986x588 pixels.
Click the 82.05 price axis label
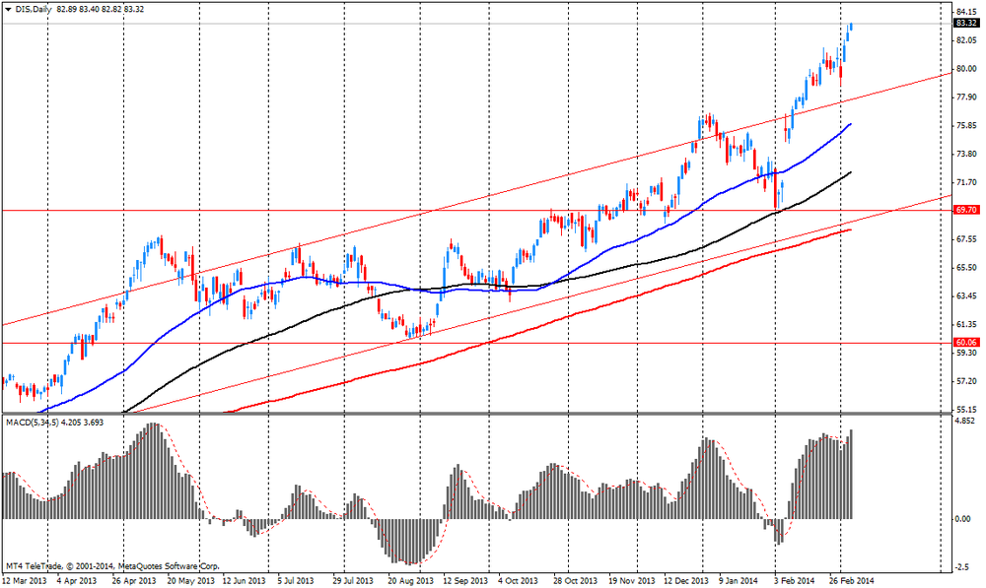(x=966, y=39)
